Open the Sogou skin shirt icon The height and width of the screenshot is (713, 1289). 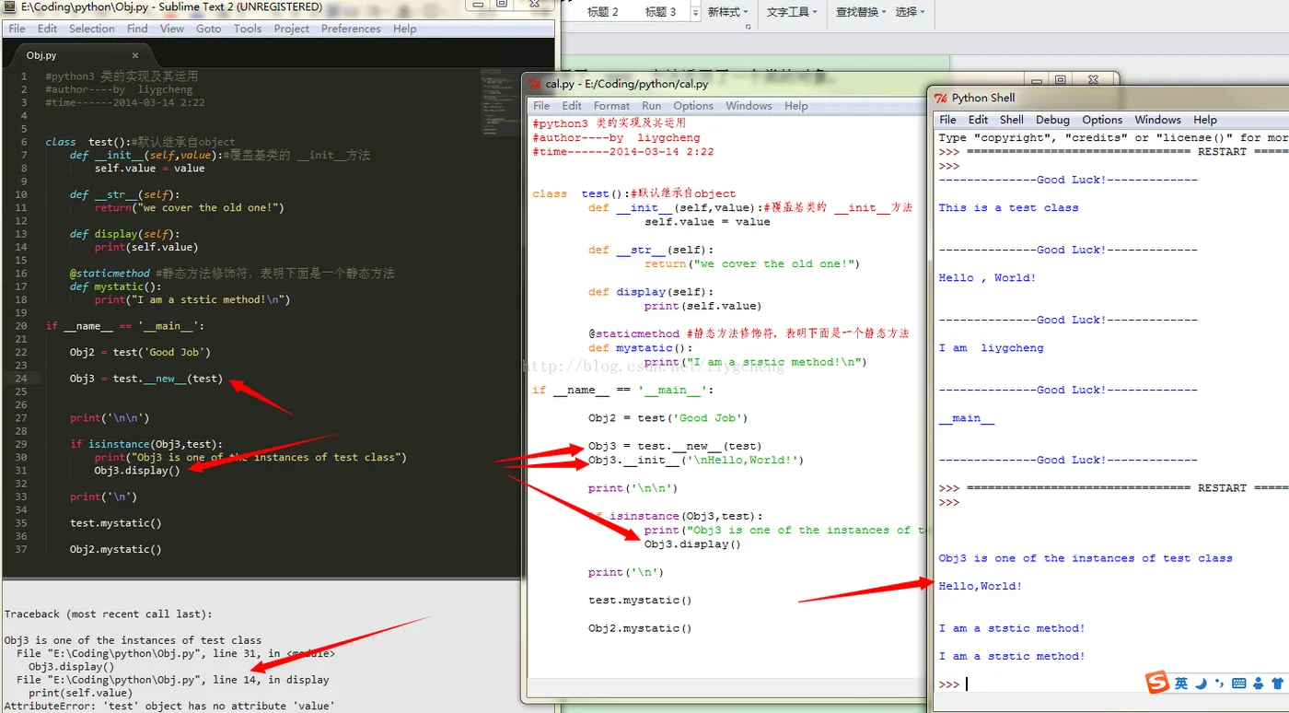[x=1277, y=684]
